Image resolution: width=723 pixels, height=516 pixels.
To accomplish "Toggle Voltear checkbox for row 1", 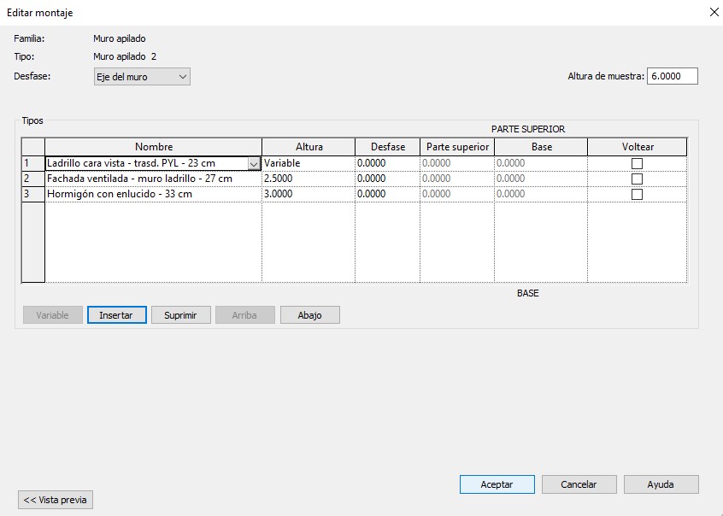I will [x=637, y=164].
